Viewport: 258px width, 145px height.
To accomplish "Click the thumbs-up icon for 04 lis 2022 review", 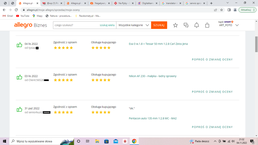I will point(19,45).
